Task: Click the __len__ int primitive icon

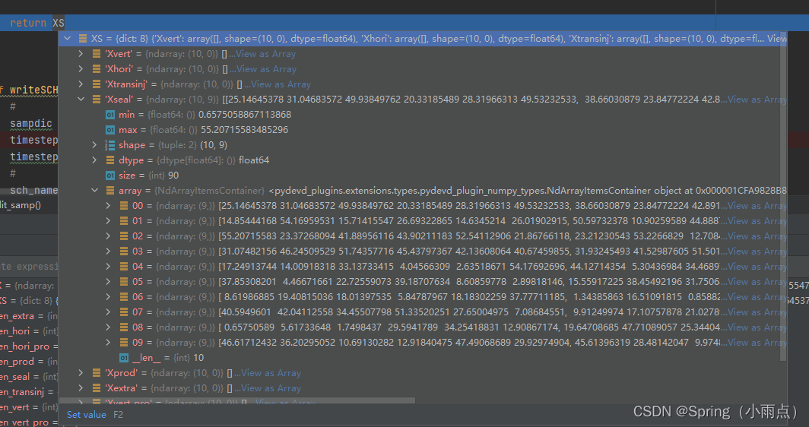Action: [x=124, y=357]
